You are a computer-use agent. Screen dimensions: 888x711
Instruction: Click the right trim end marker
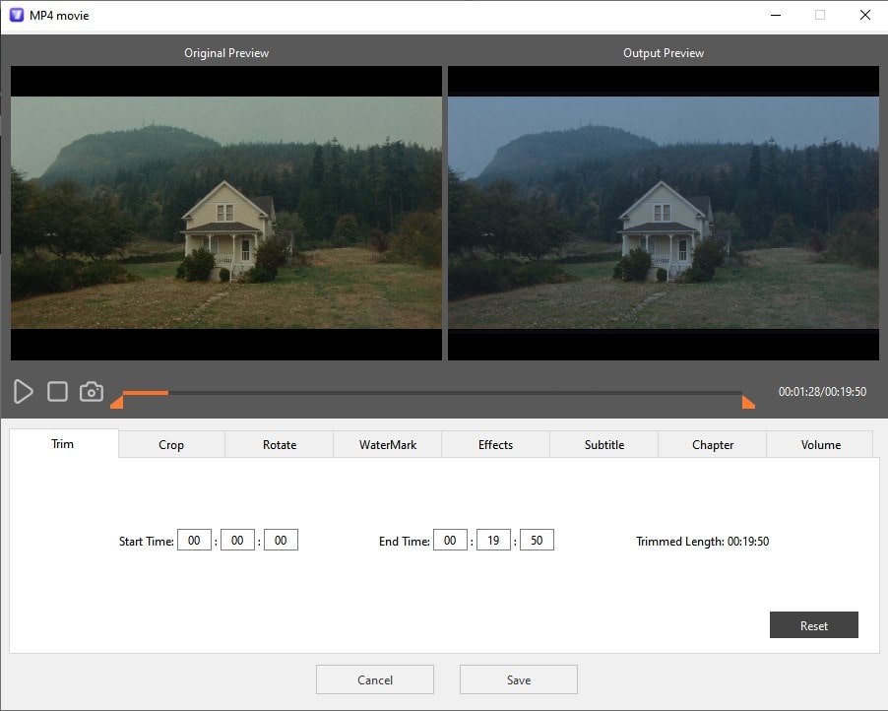[x=748, y=401]
